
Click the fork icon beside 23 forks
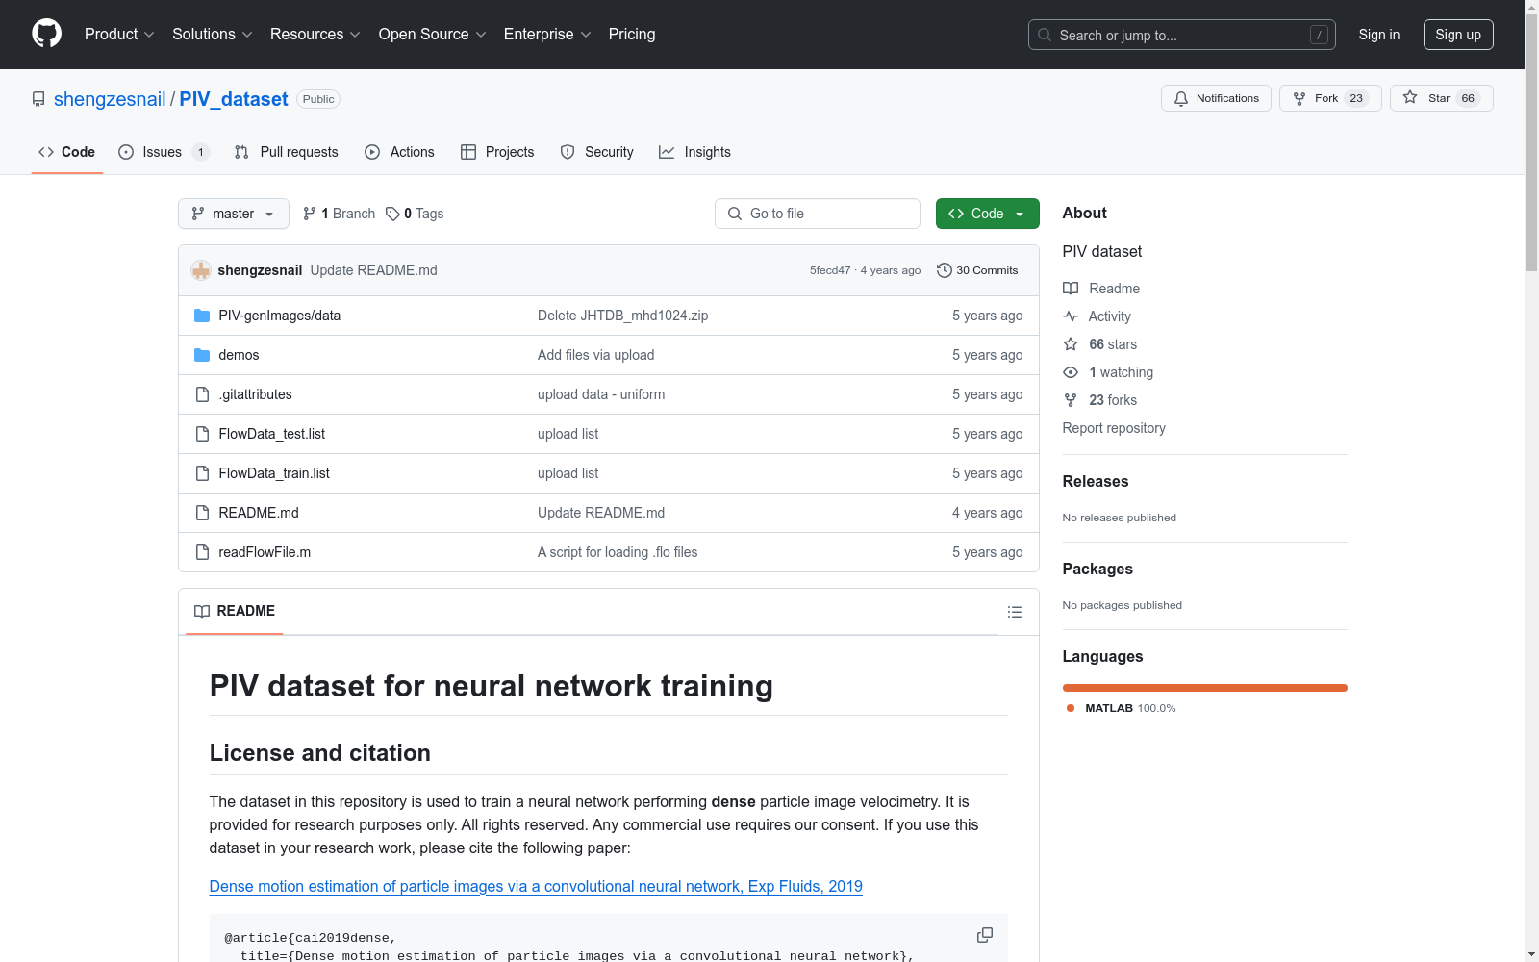pyautogui.click(x=1071, y=400)
